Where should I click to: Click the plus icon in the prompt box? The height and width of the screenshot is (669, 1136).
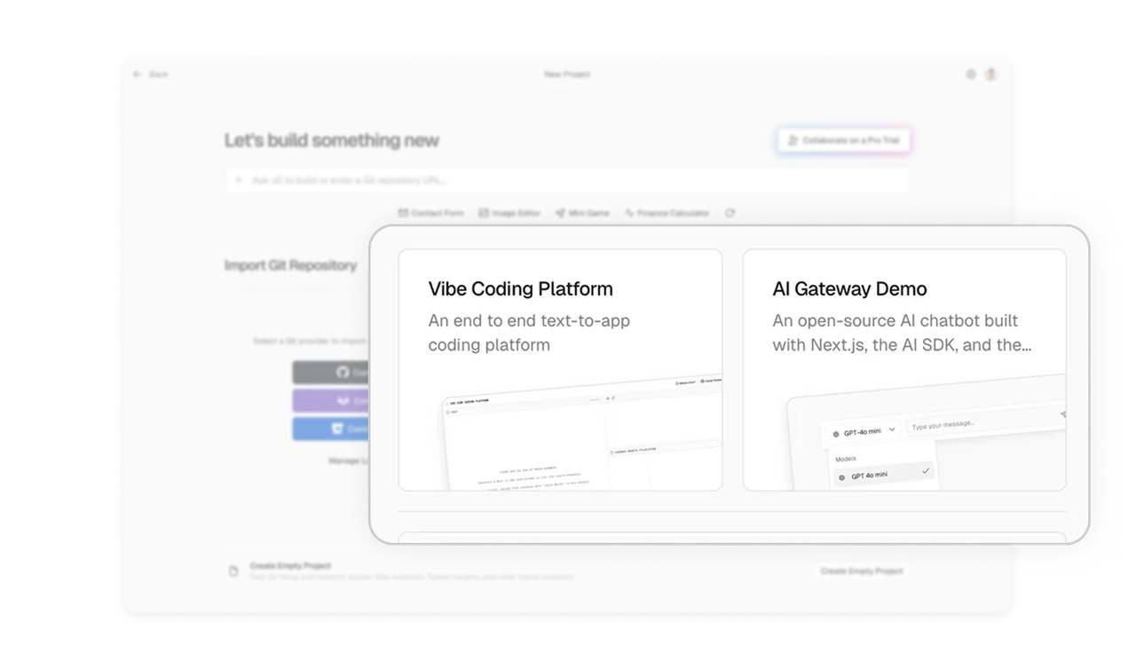point(238,180)
